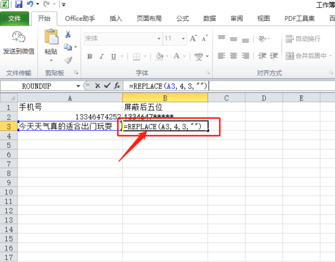The width and height of the screenshot is (335, 262).
Task: Increase font size with large A icon
Action: pyautogui.click(x=193, y=38)
